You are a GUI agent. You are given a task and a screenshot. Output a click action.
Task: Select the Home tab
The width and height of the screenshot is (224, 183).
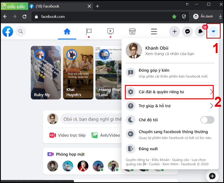67,32
